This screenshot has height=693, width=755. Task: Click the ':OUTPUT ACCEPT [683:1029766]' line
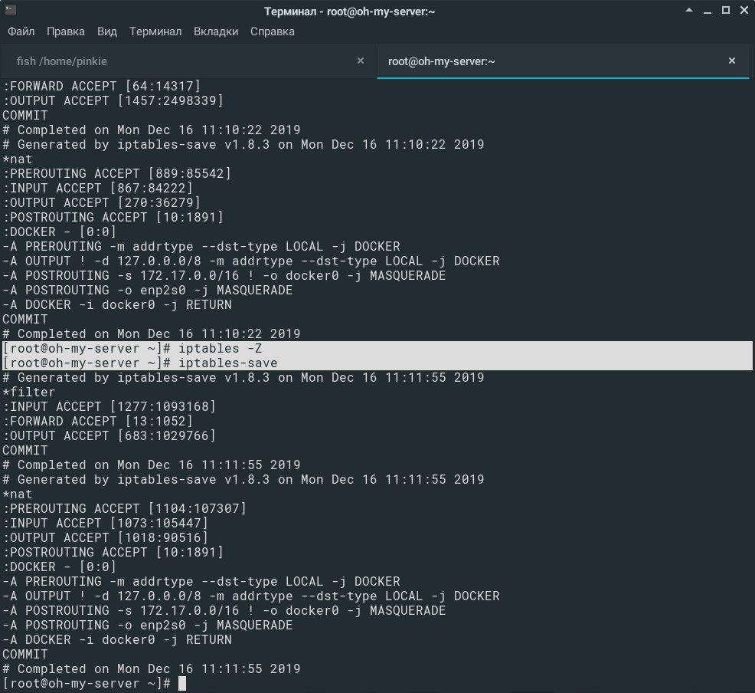109,435
